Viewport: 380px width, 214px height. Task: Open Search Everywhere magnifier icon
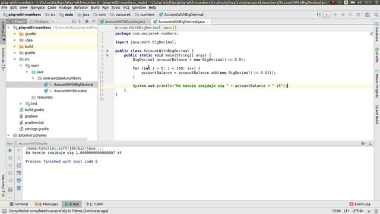[376, 14]
